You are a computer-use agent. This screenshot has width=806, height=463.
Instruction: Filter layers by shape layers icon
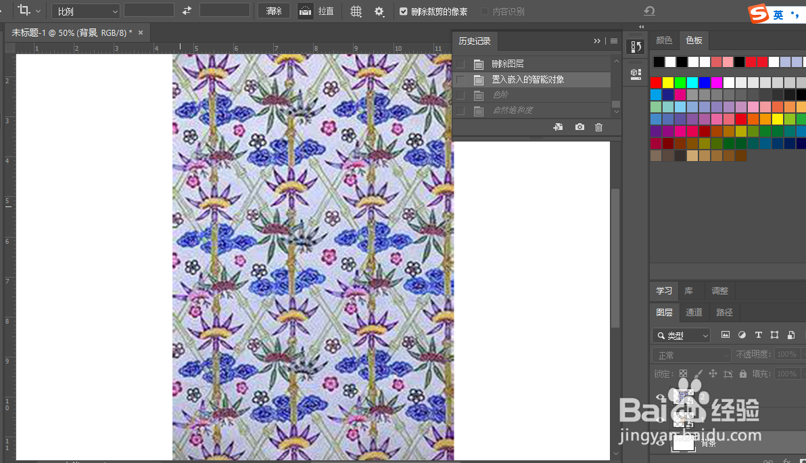(x=775, y=335)
